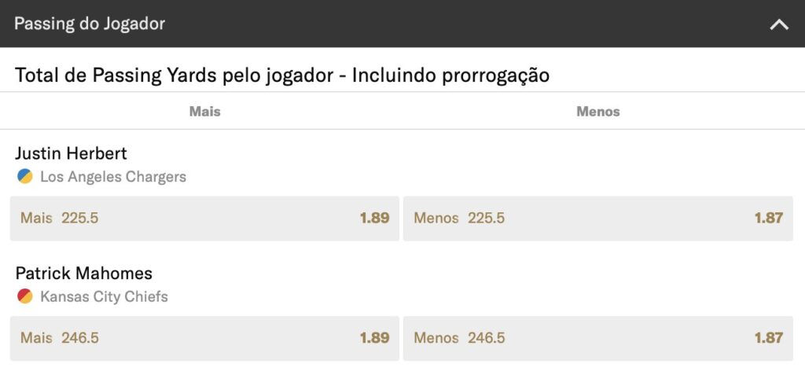Screen dimensions: 805x371
Task: Open Justin Herbert player name
Action: point(71,153)
